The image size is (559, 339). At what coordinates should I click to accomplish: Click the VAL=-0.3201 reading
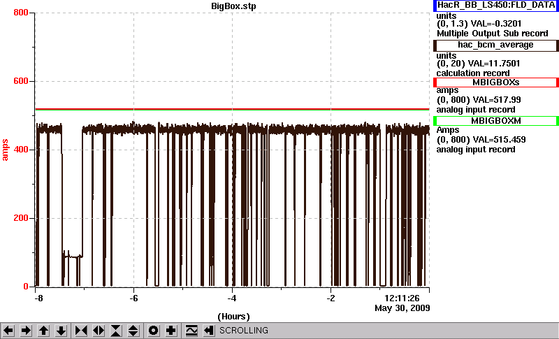click(x=496, y=24)
